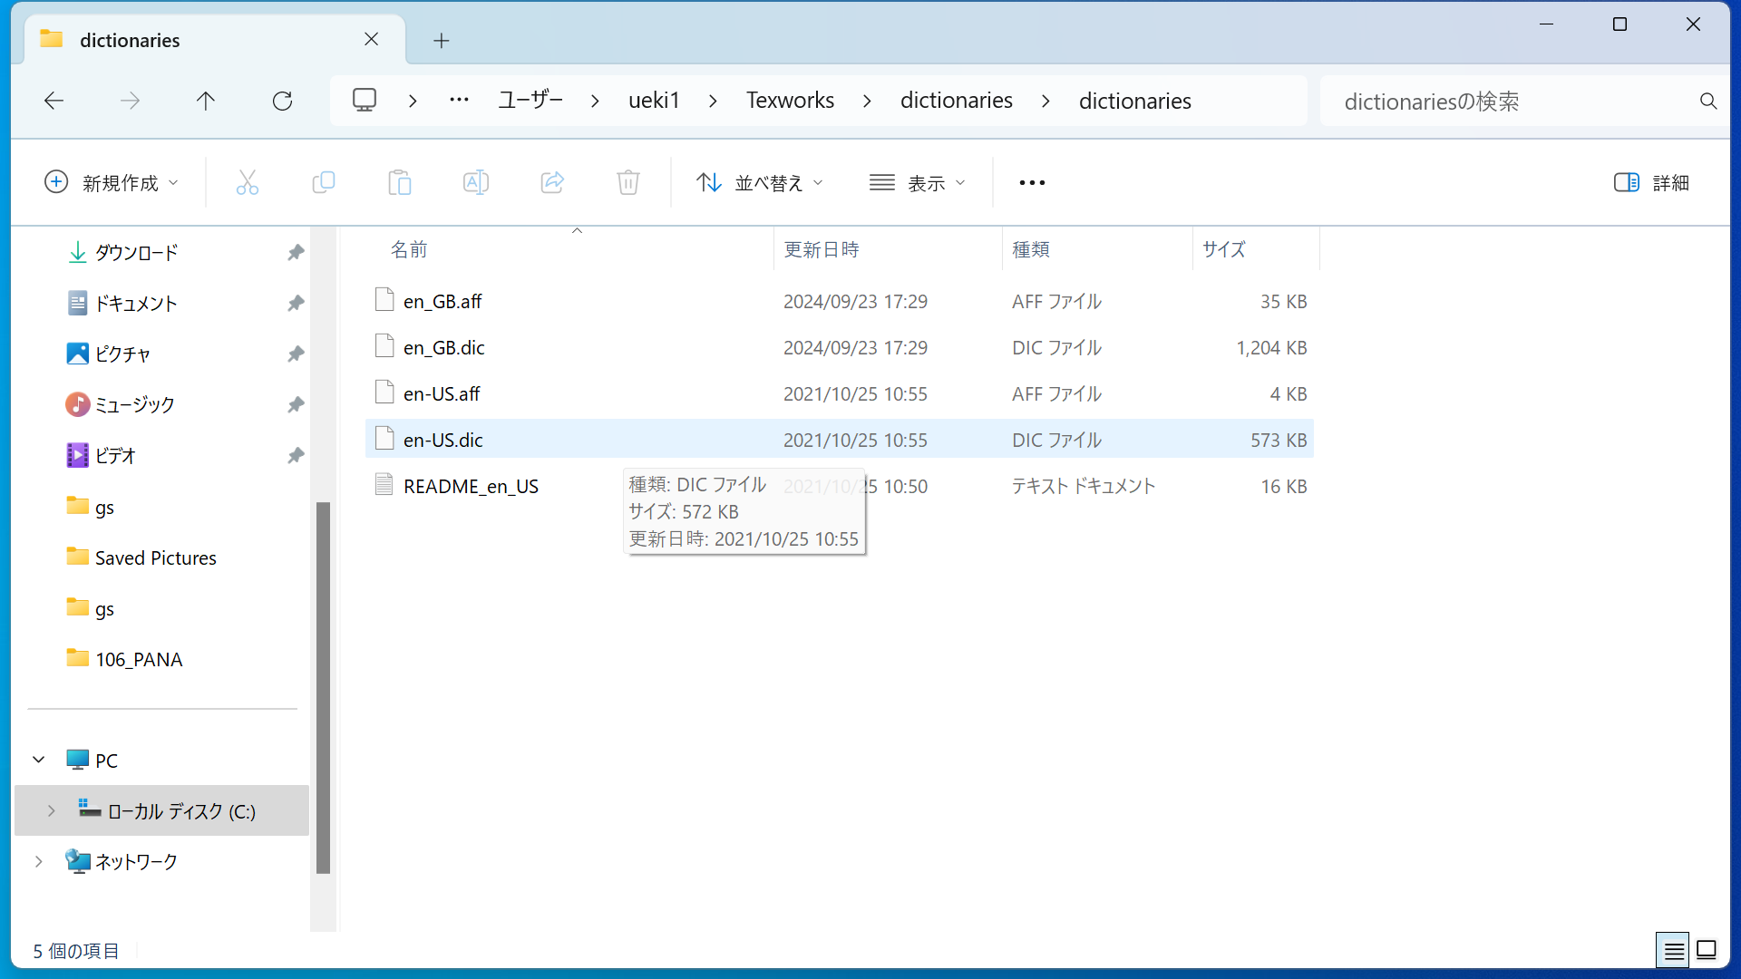1741x979 pixels.
Task: Show hidden breadcrumb path ellipsis
Action: 459,100
